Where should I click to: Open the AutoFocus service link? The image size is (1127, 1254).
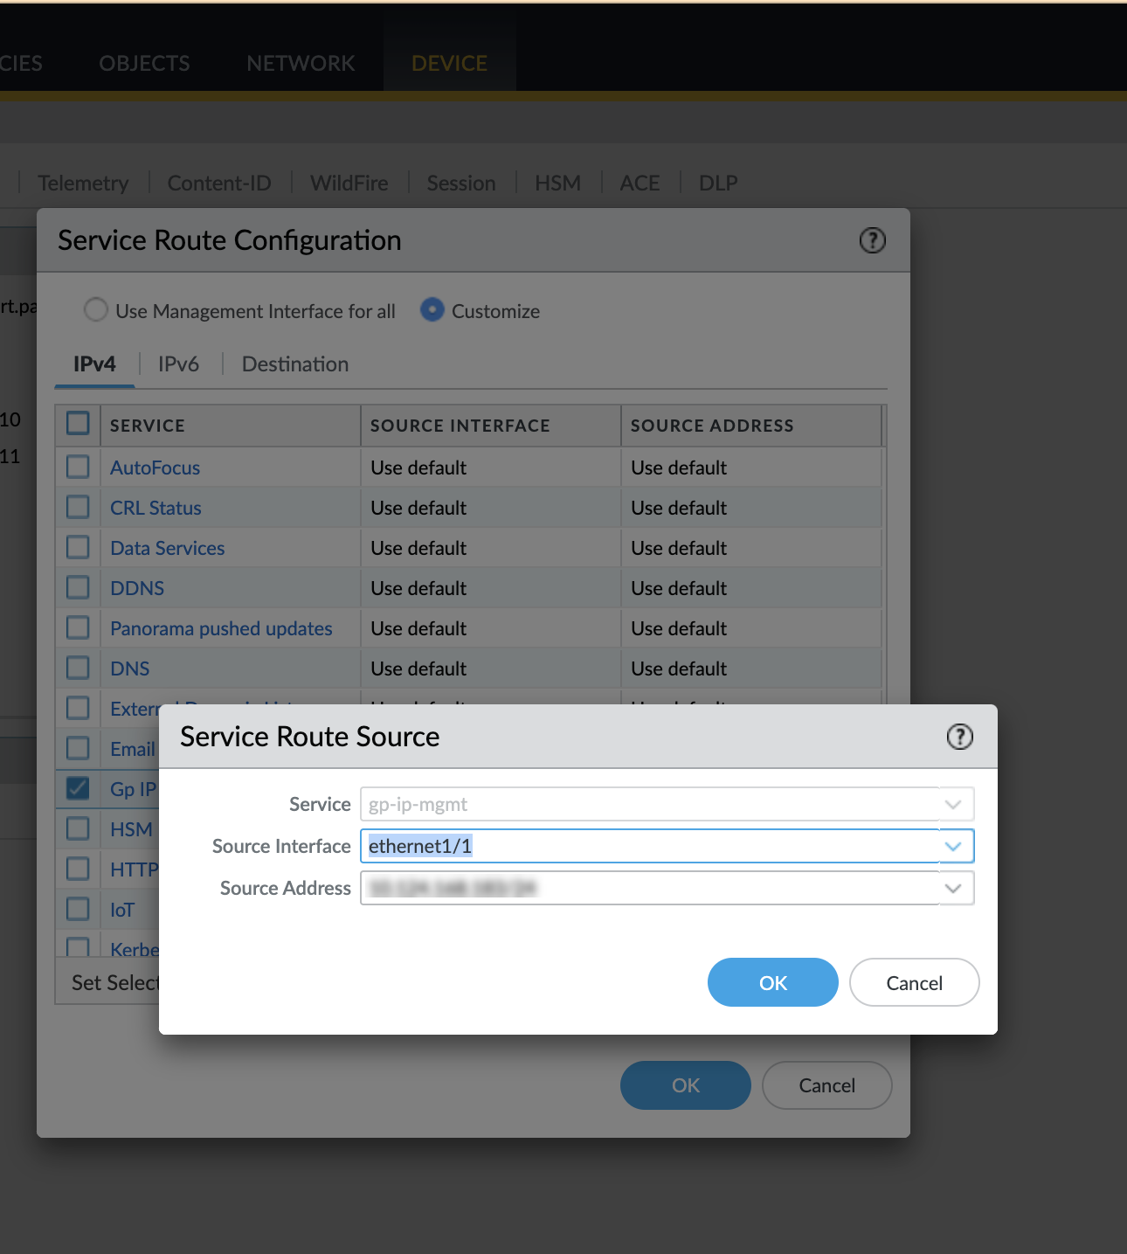155,467
